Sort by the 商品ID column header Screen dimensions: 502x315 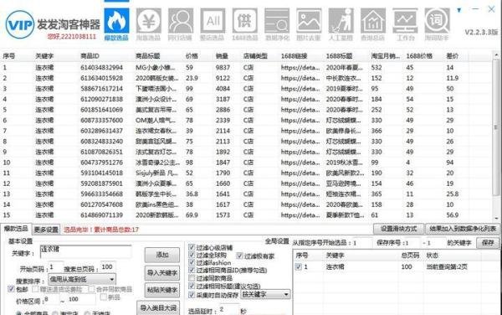click(x=90, y=56)
